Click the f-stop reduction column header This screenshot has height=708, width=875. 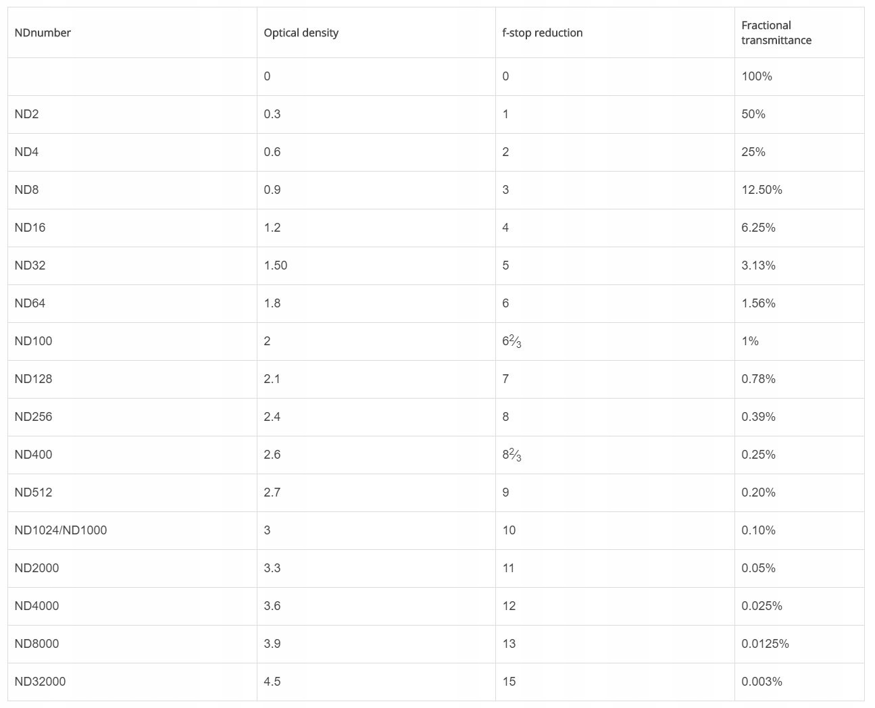click(x=542, y=32)
